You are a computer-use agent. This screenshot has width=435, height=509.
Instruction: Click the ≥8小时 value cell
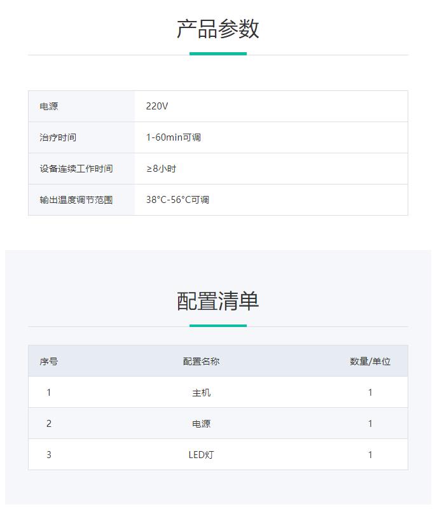[x=161, y=169]
